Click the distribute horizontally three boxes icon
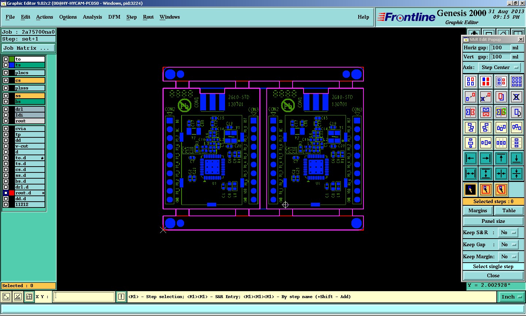Viewport: 526px width, 316px height. click(x=501, y=142)
